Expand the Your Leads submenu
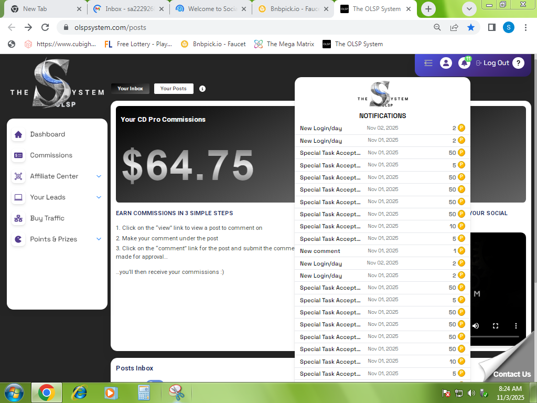This screenshot has width=537, height=403. pyautogui.click(x=99, y=197)
